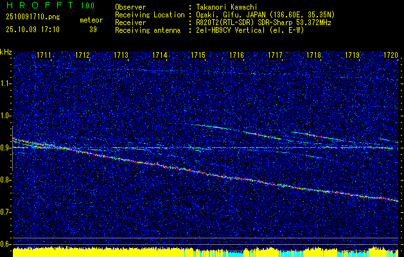Click the 1719 time marker
The image size is (404, 257).
click(353, 55)
